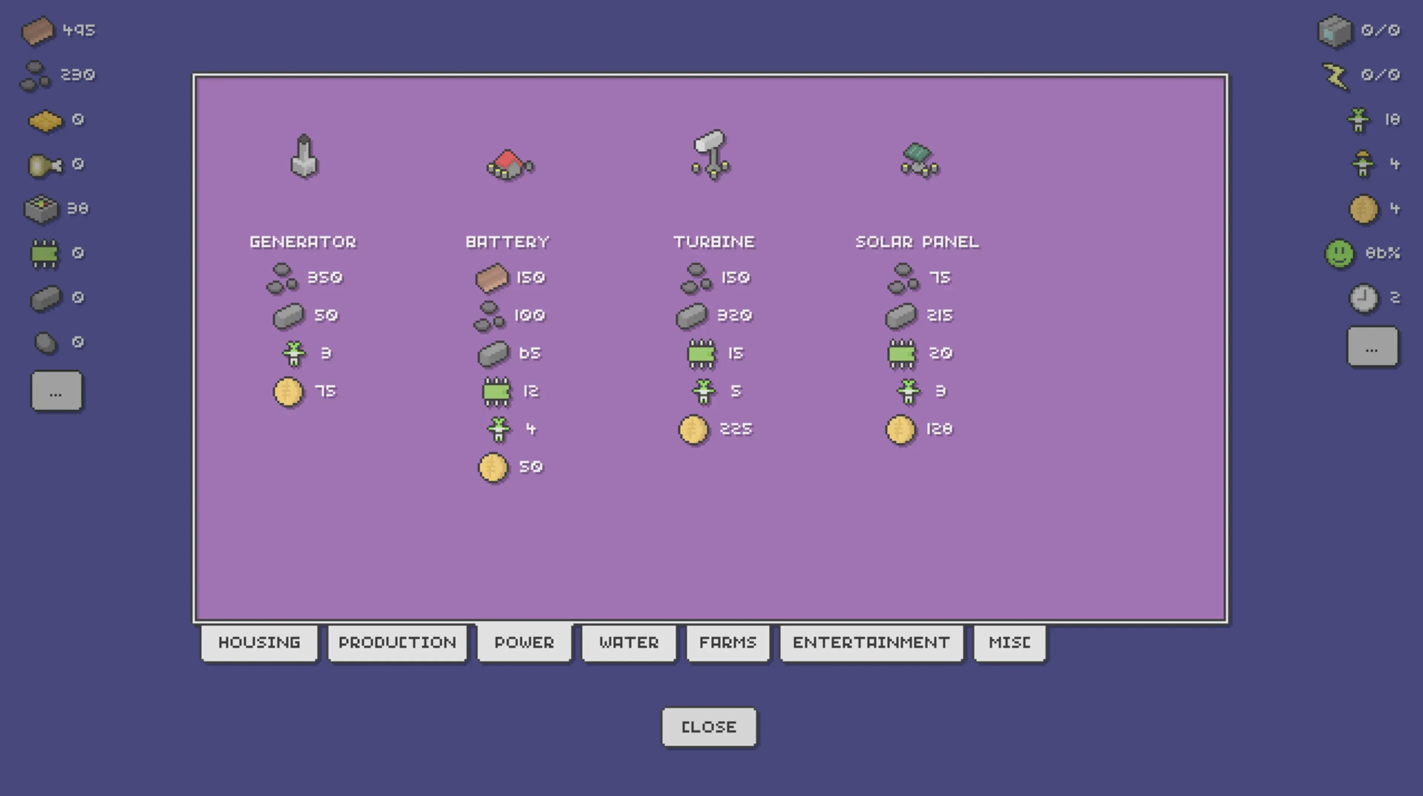Click Generator's coin cost icon showing 75
Image resolution: width=1423 pixels, height=796 pixels.
(288, 392)
